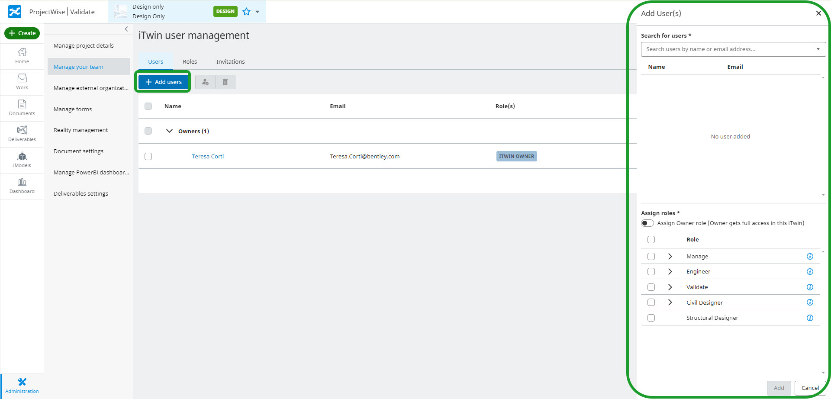831x399 pixels.
Task: Switch to the Invitations tab
Action: [231, 61]
